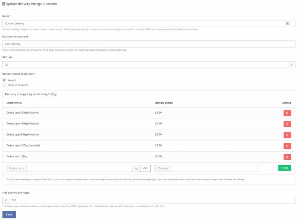Delete the Orders up to 40kg band
The width and height of the screenshot is (298, 220).
287,124
